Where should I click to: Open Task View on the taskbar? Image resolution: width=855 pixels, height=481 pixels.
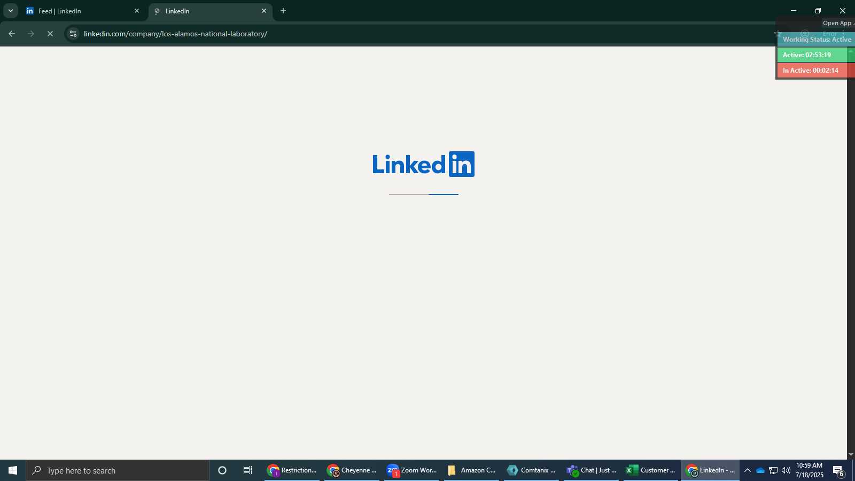pos(248,470)
